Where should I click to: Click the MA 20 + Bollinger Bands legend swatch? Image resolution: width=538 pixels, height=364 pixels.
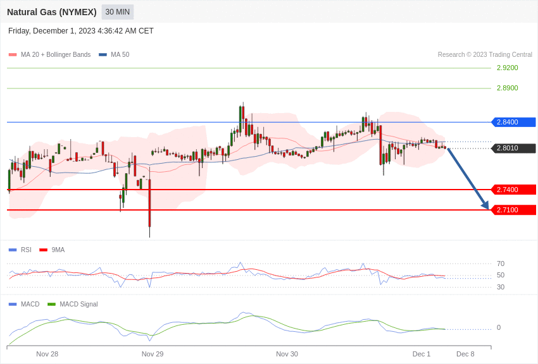point(13,55)
